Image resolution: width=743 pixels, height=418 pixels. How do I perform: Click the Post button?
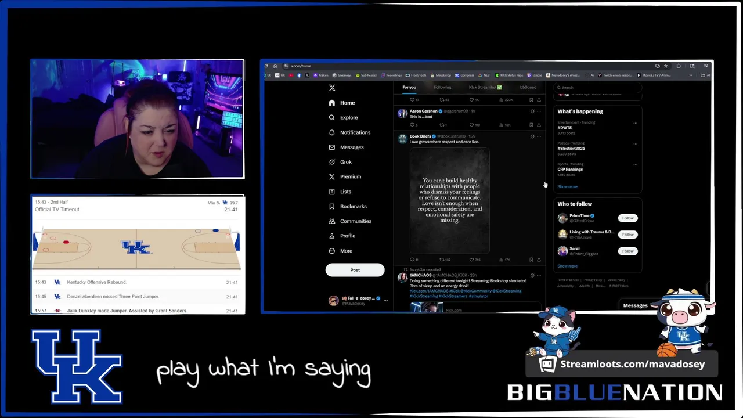coord(355,270)
